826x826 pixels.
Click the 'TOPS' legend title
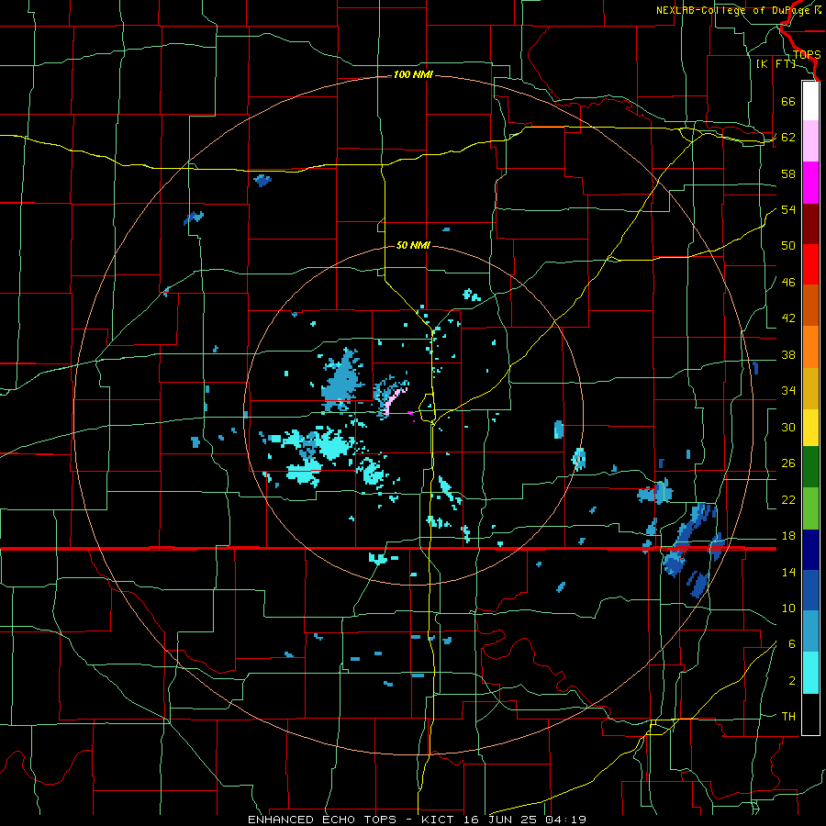pos(807,55)
